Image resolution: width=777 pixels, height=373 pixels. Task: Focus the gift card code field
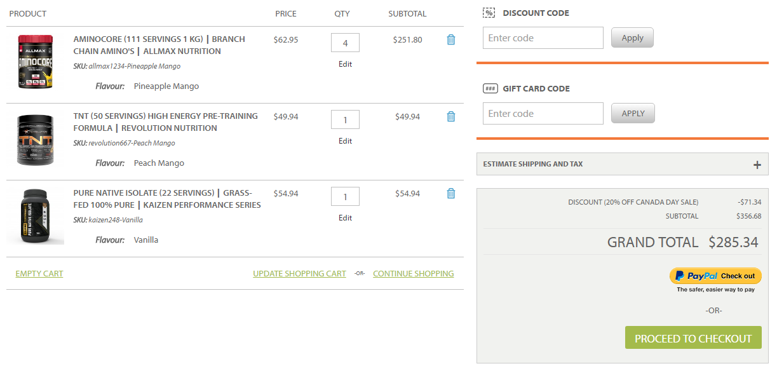point(543,114)
